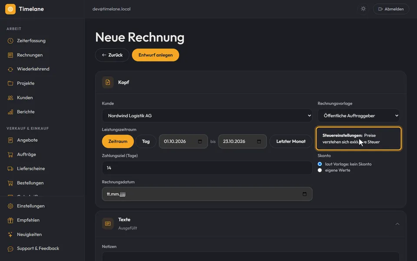The width and height of the screenshot is (417, 261).
Task: Click the dev@timelane.local account text
Action: (112, 9)
